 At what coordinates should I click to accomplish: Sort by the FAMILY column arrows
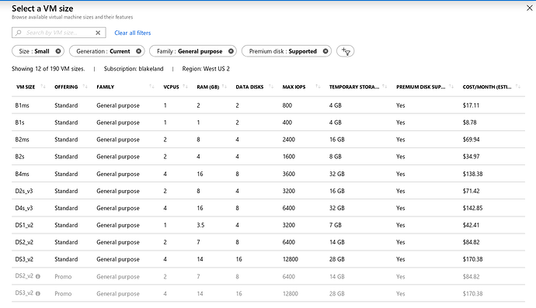point(151,86)
